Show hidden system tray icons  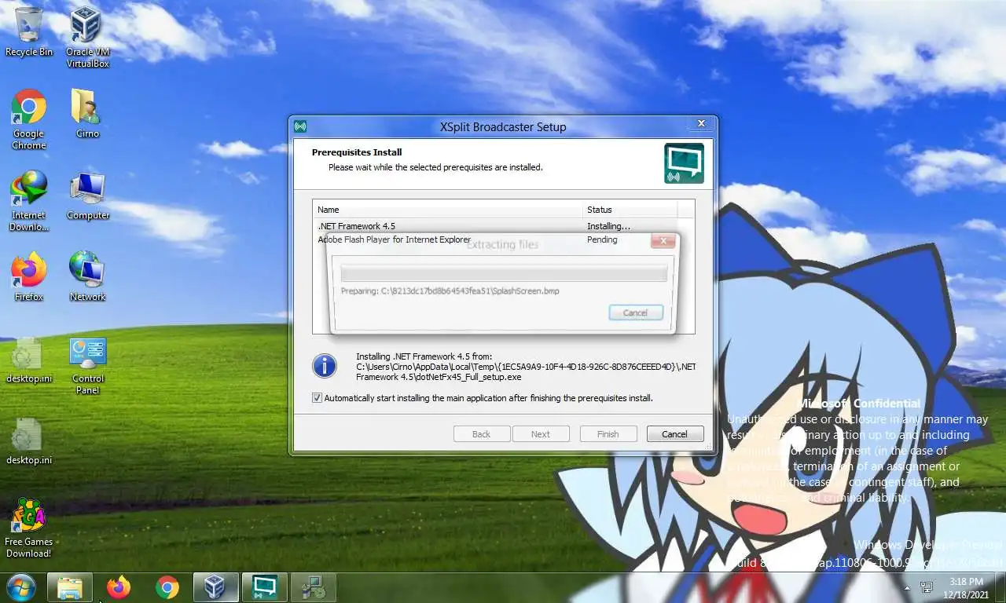[x=908, y=587]
